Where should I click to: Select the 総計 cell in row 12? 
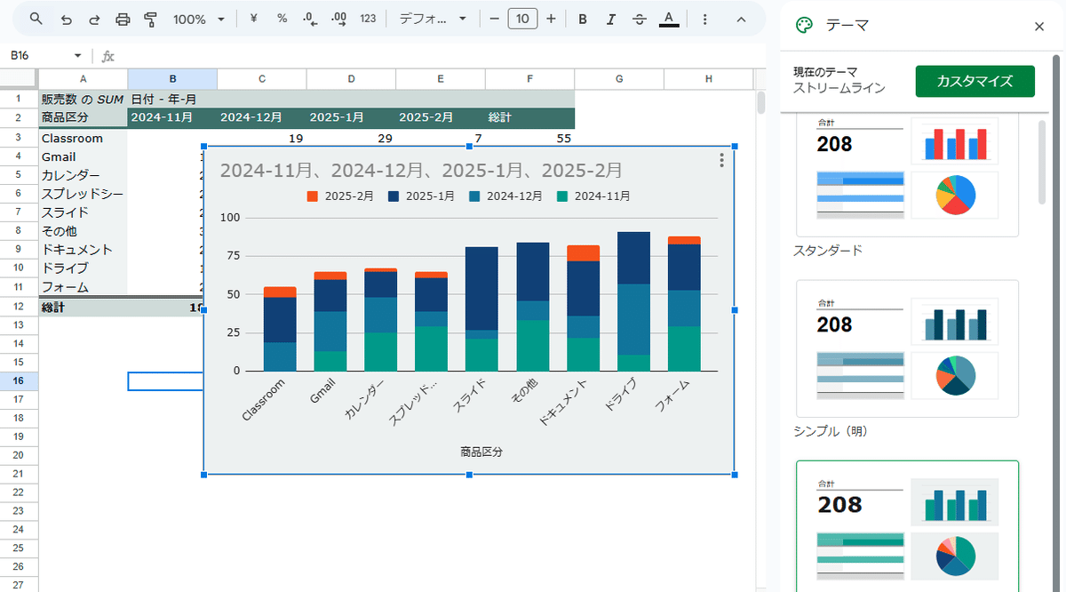(83, 307)
